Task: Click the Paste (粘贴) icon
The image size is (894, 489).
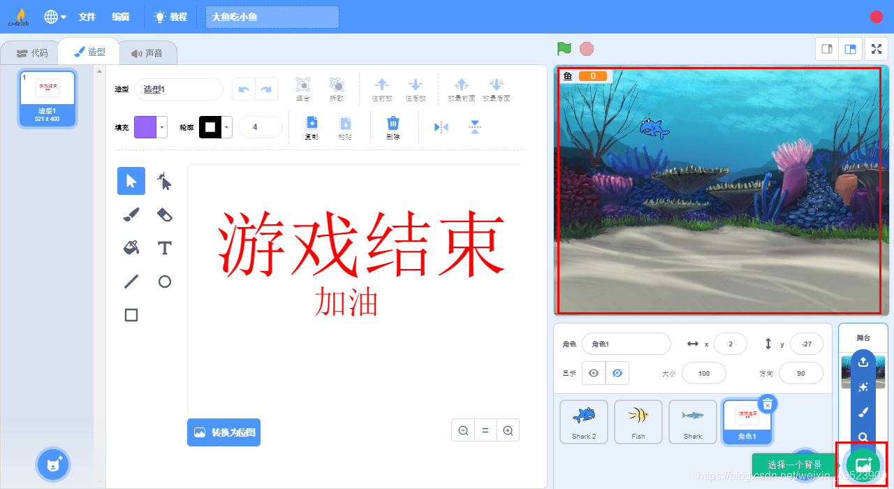Action: click(x=345, y=127)
